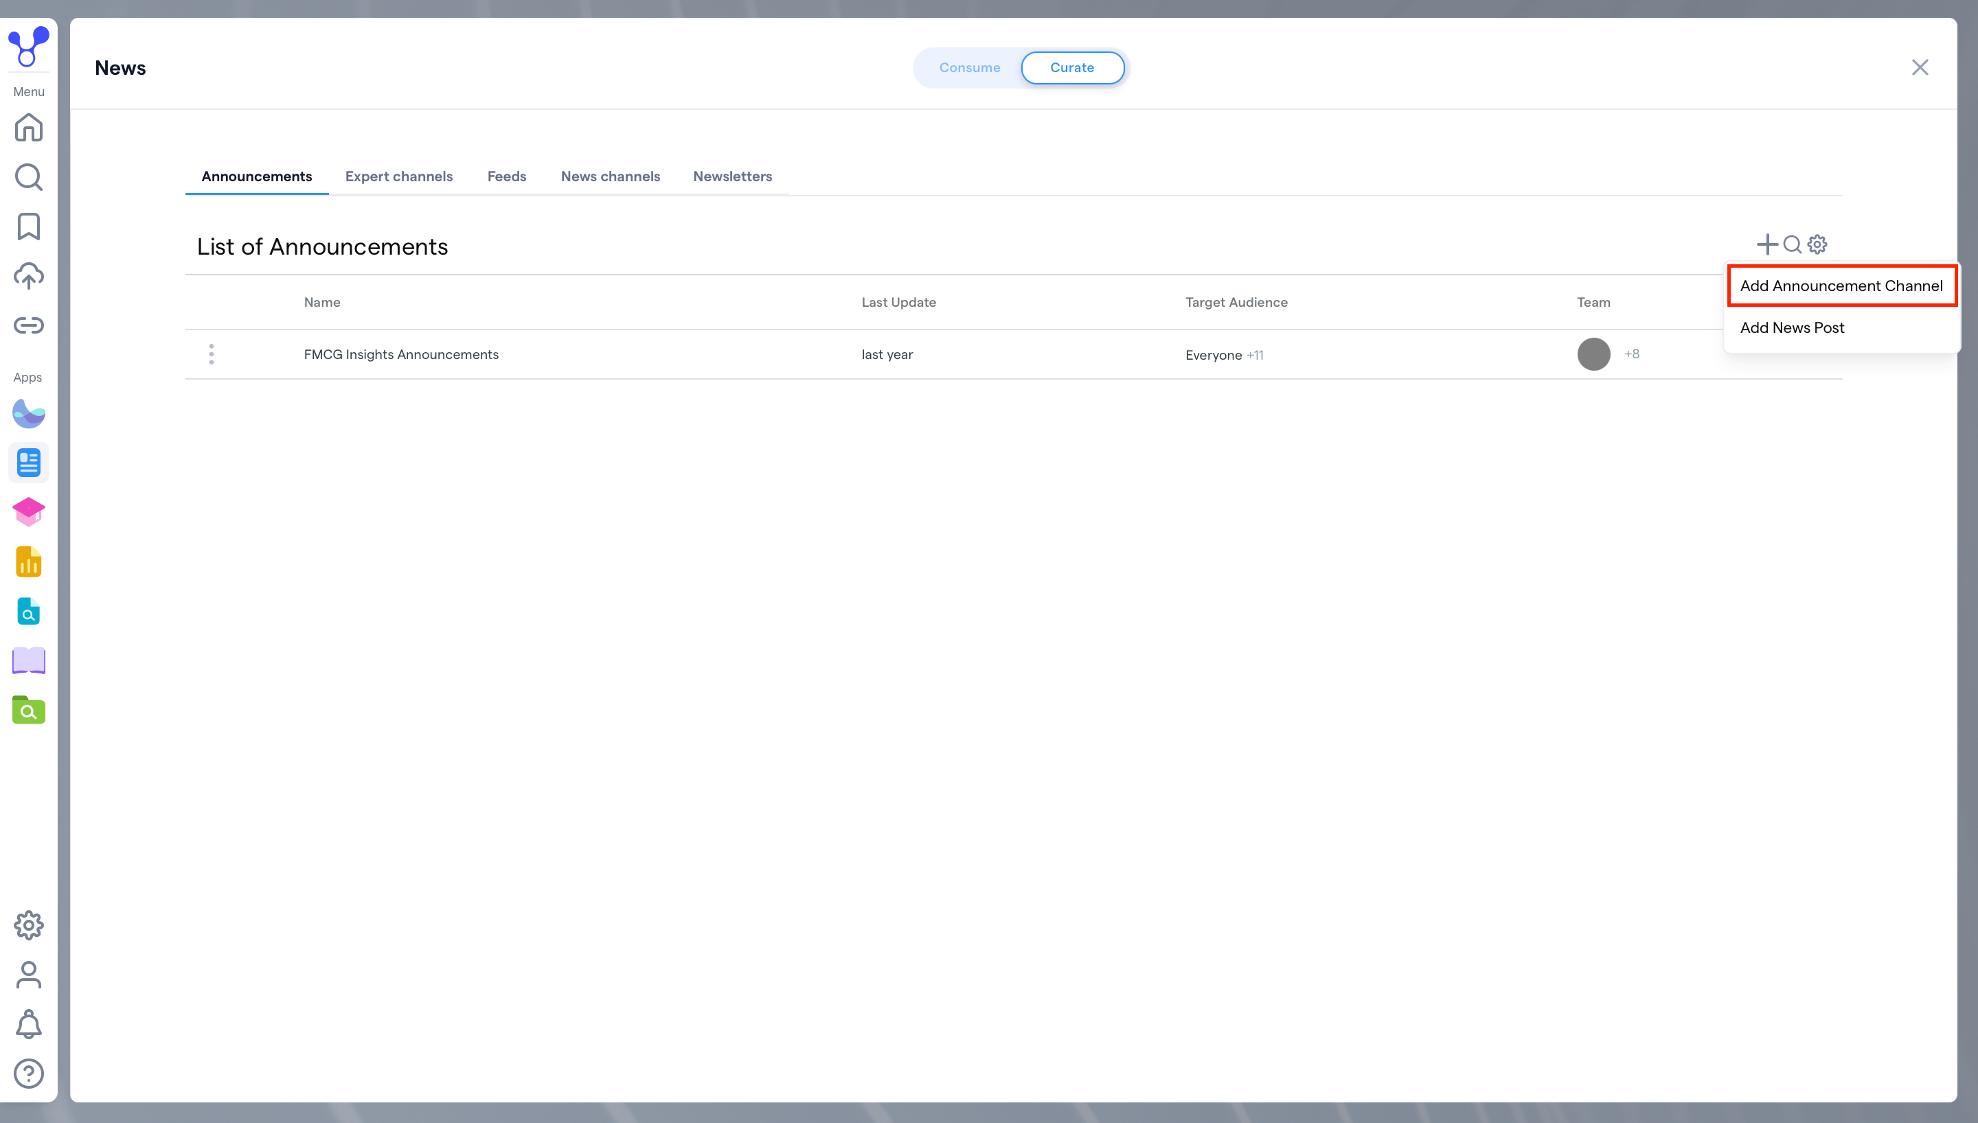Open the user Profile icon in sidebar

click(29, 975)
